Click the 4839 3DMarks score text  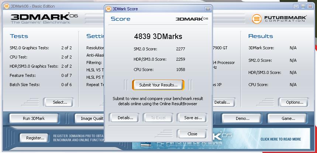click(158, 36)
